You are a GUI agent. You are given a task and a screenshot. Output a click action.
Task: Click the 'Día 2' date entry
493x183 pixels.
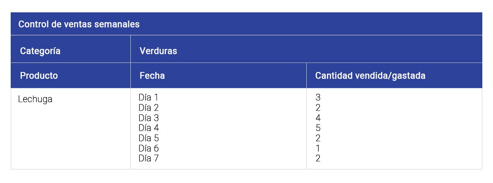coord(149,108)
